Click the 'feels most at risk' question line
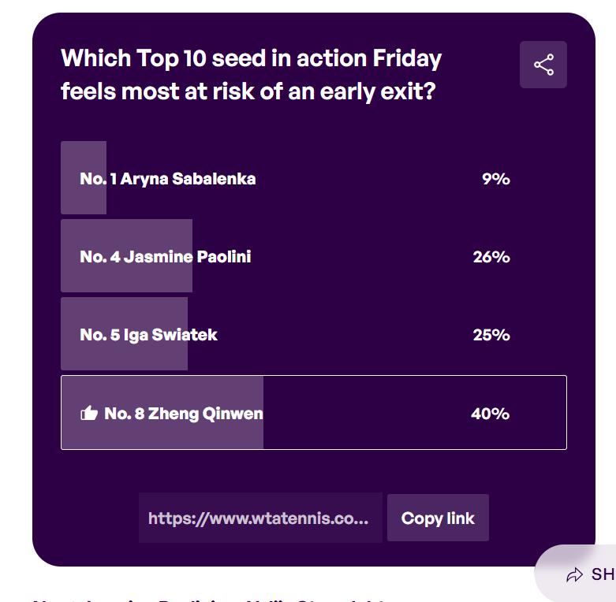Viewport: 616px width, 602px height. point(248,91)
